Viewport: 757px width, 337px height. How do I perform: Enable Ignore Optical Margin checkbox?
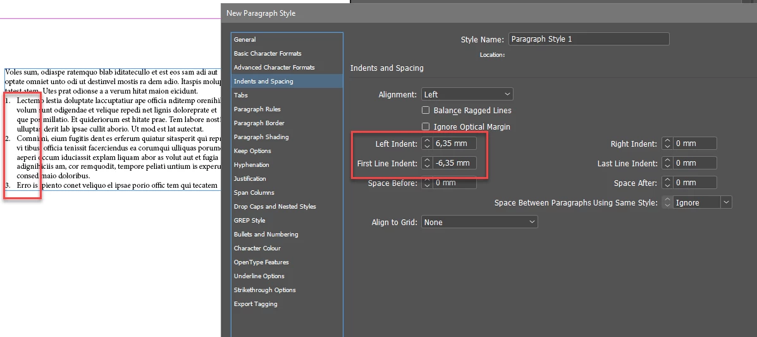coord(426,126)
